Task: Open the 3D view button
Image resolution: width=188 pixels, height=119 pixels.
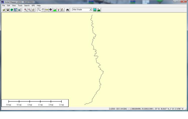Action: tap(99, 10)
